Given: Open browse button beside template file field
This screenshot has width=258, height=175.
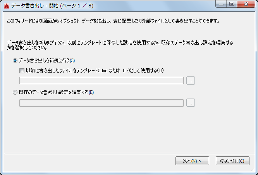Looking at the screenshot, I should (191, 81).
